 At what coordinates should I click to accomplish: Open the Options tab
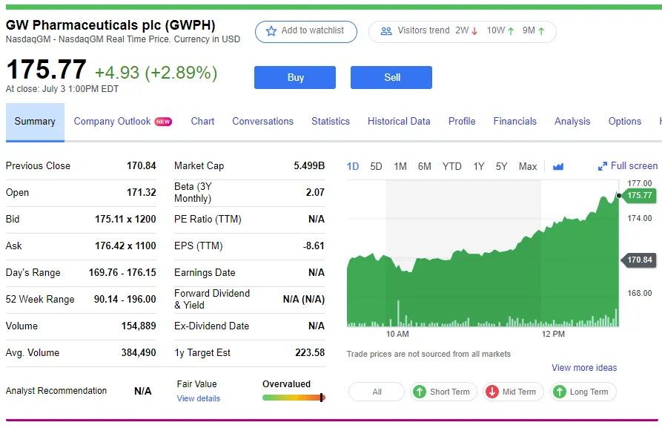(x=624, y=121)
